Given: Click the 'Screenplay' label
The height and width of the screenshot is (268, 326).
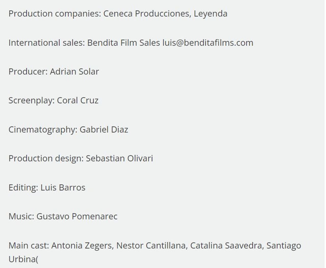Looking at the screenshot, I should coord(31,101).
